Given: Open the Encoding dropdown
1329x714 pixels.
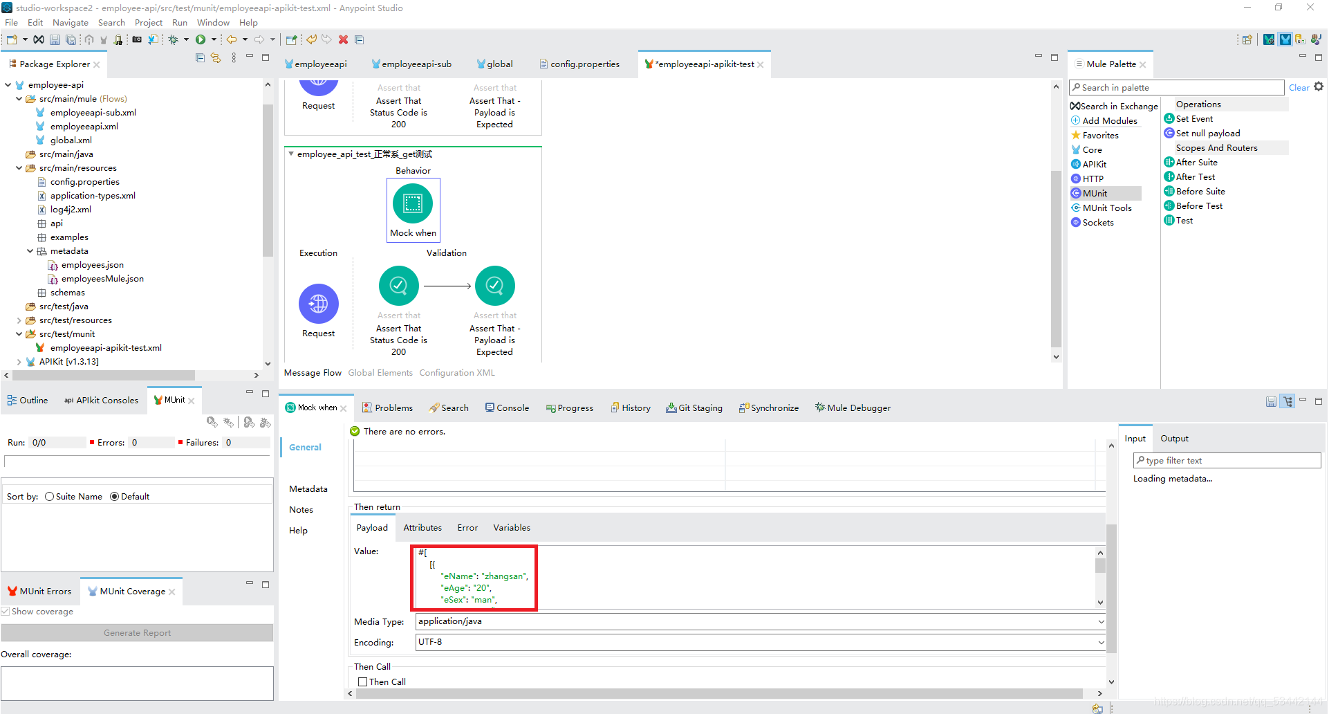Looking at the screenshot, I should pos(1101,642).
